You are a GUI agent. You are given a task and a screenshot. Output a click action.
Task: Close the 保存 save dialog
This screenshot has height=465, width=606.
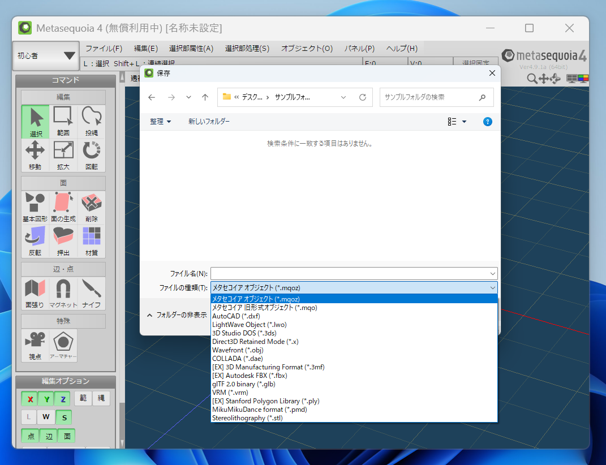coord(492,73)
